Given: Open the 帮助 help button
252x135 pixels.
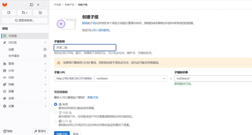Looking at the screenshot, I should click(8, 131).
